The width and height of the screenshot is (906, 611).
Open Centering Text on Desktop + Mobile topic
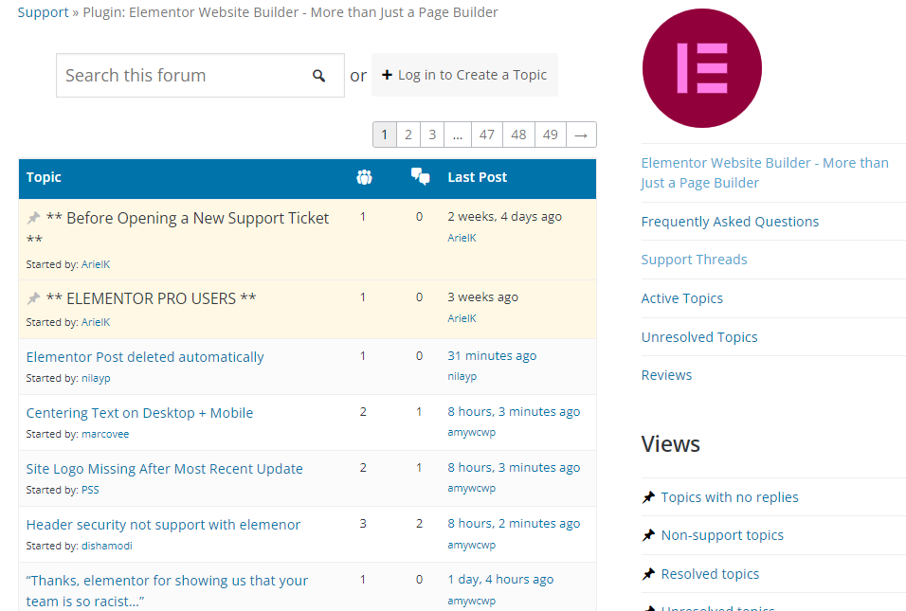pos(140,413)
